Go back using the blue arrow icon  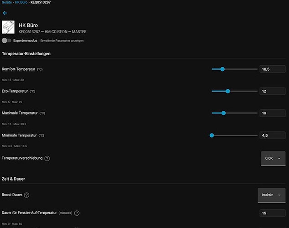(x=5, y=13)
